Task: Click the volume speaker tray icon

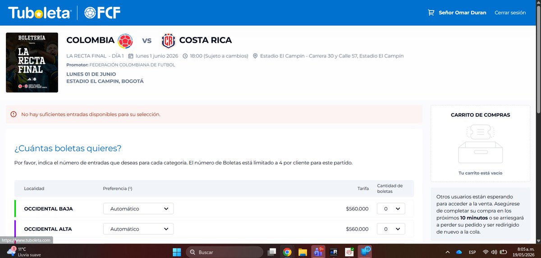Action: coord(495,252)
